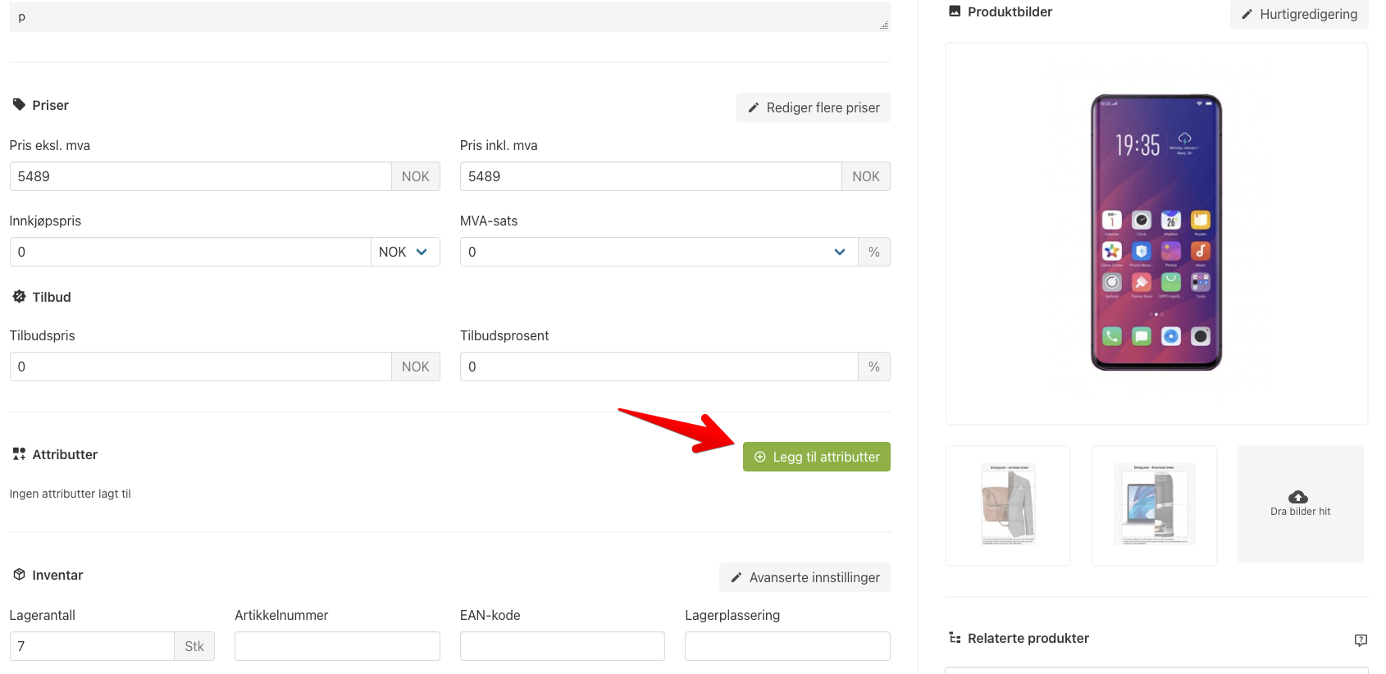Click the help icon beside Relaterte produkter

tap(1361, 640)
